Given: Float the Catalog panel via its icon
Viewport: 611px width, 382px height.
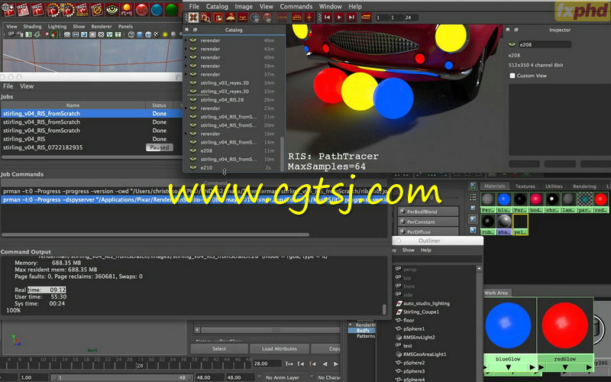Looking at the screenshot, I should 196,30.
